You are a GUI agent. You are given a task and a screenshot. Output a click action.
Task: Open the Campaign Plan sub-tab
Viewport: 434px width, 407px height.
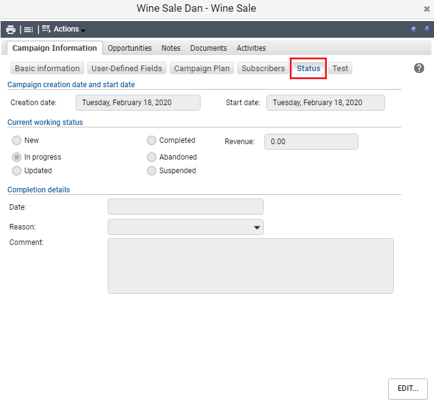tap(202, 68)
